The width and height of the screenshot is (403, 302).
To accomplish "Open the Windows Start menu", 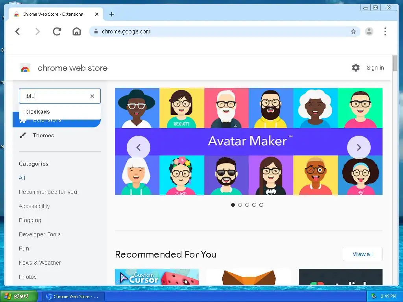I will click(x=18, y=296).
